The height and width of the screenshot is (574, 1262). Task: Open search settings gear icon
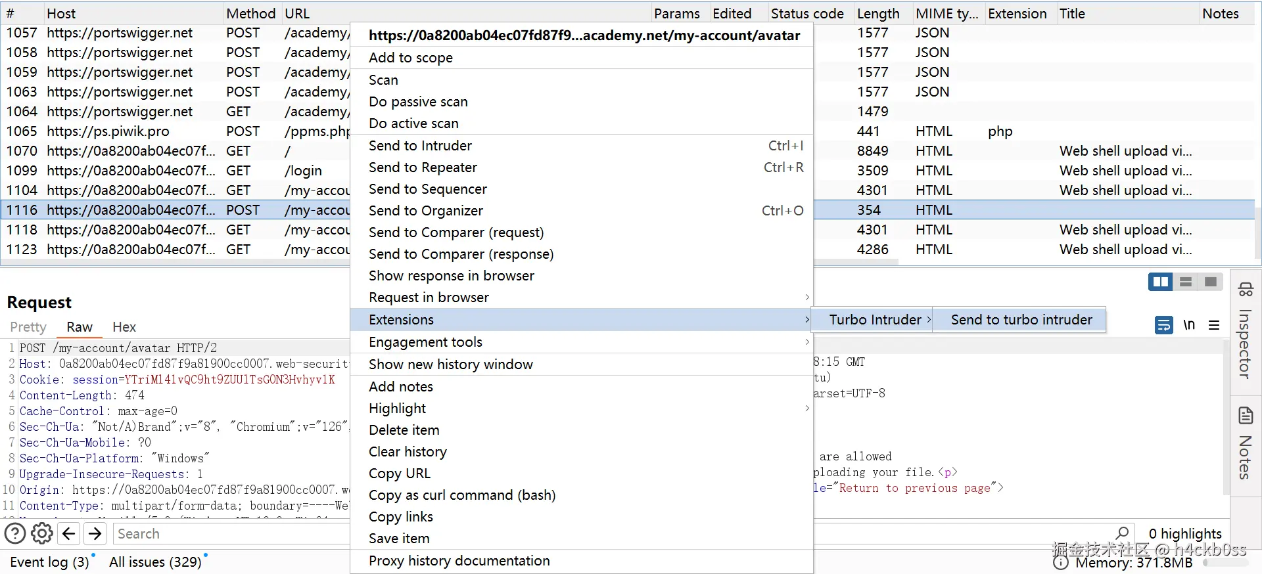42,533
